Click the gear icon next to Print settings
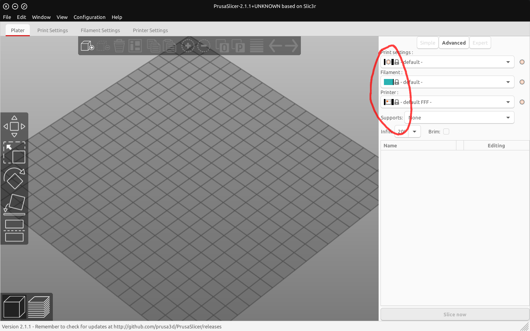The image size is (530, 331). coord(522,62)
